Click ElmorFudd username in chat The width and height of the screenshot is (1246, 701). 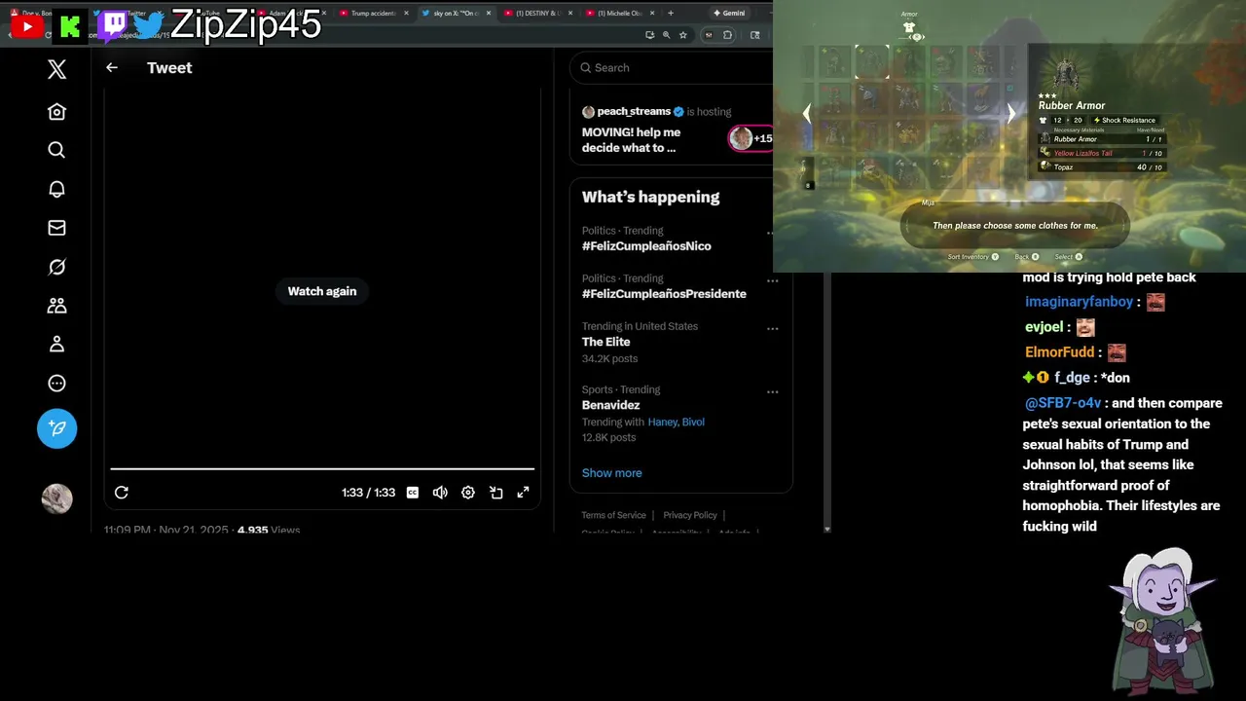pos(1060,352)
